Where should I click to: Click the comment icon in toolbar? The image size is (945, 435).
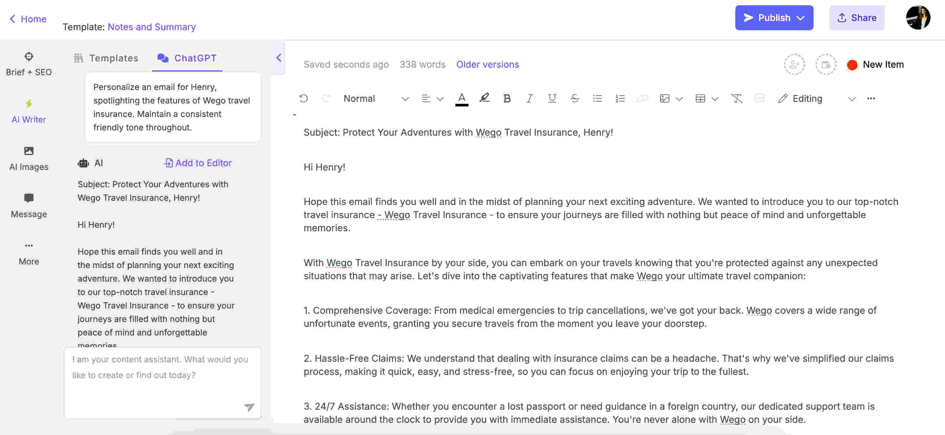click(x=759, y=98)
